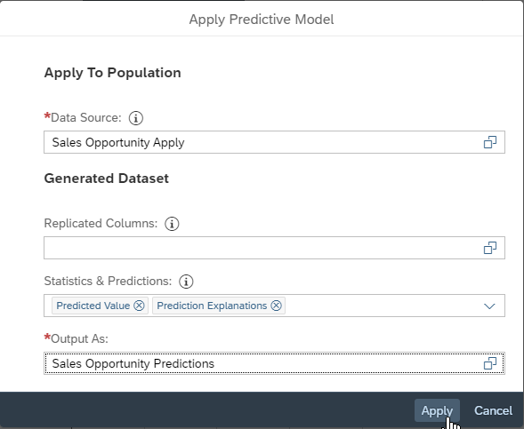Click the Apply button
The width and height of the screenshot is (524, 429).
[x=437, y=410]
